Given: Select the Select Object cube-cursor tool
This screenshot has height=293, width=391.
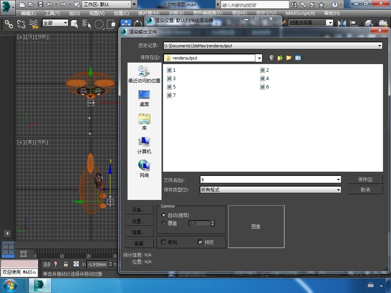Looking at the screenshot, I should coord(74,24).
